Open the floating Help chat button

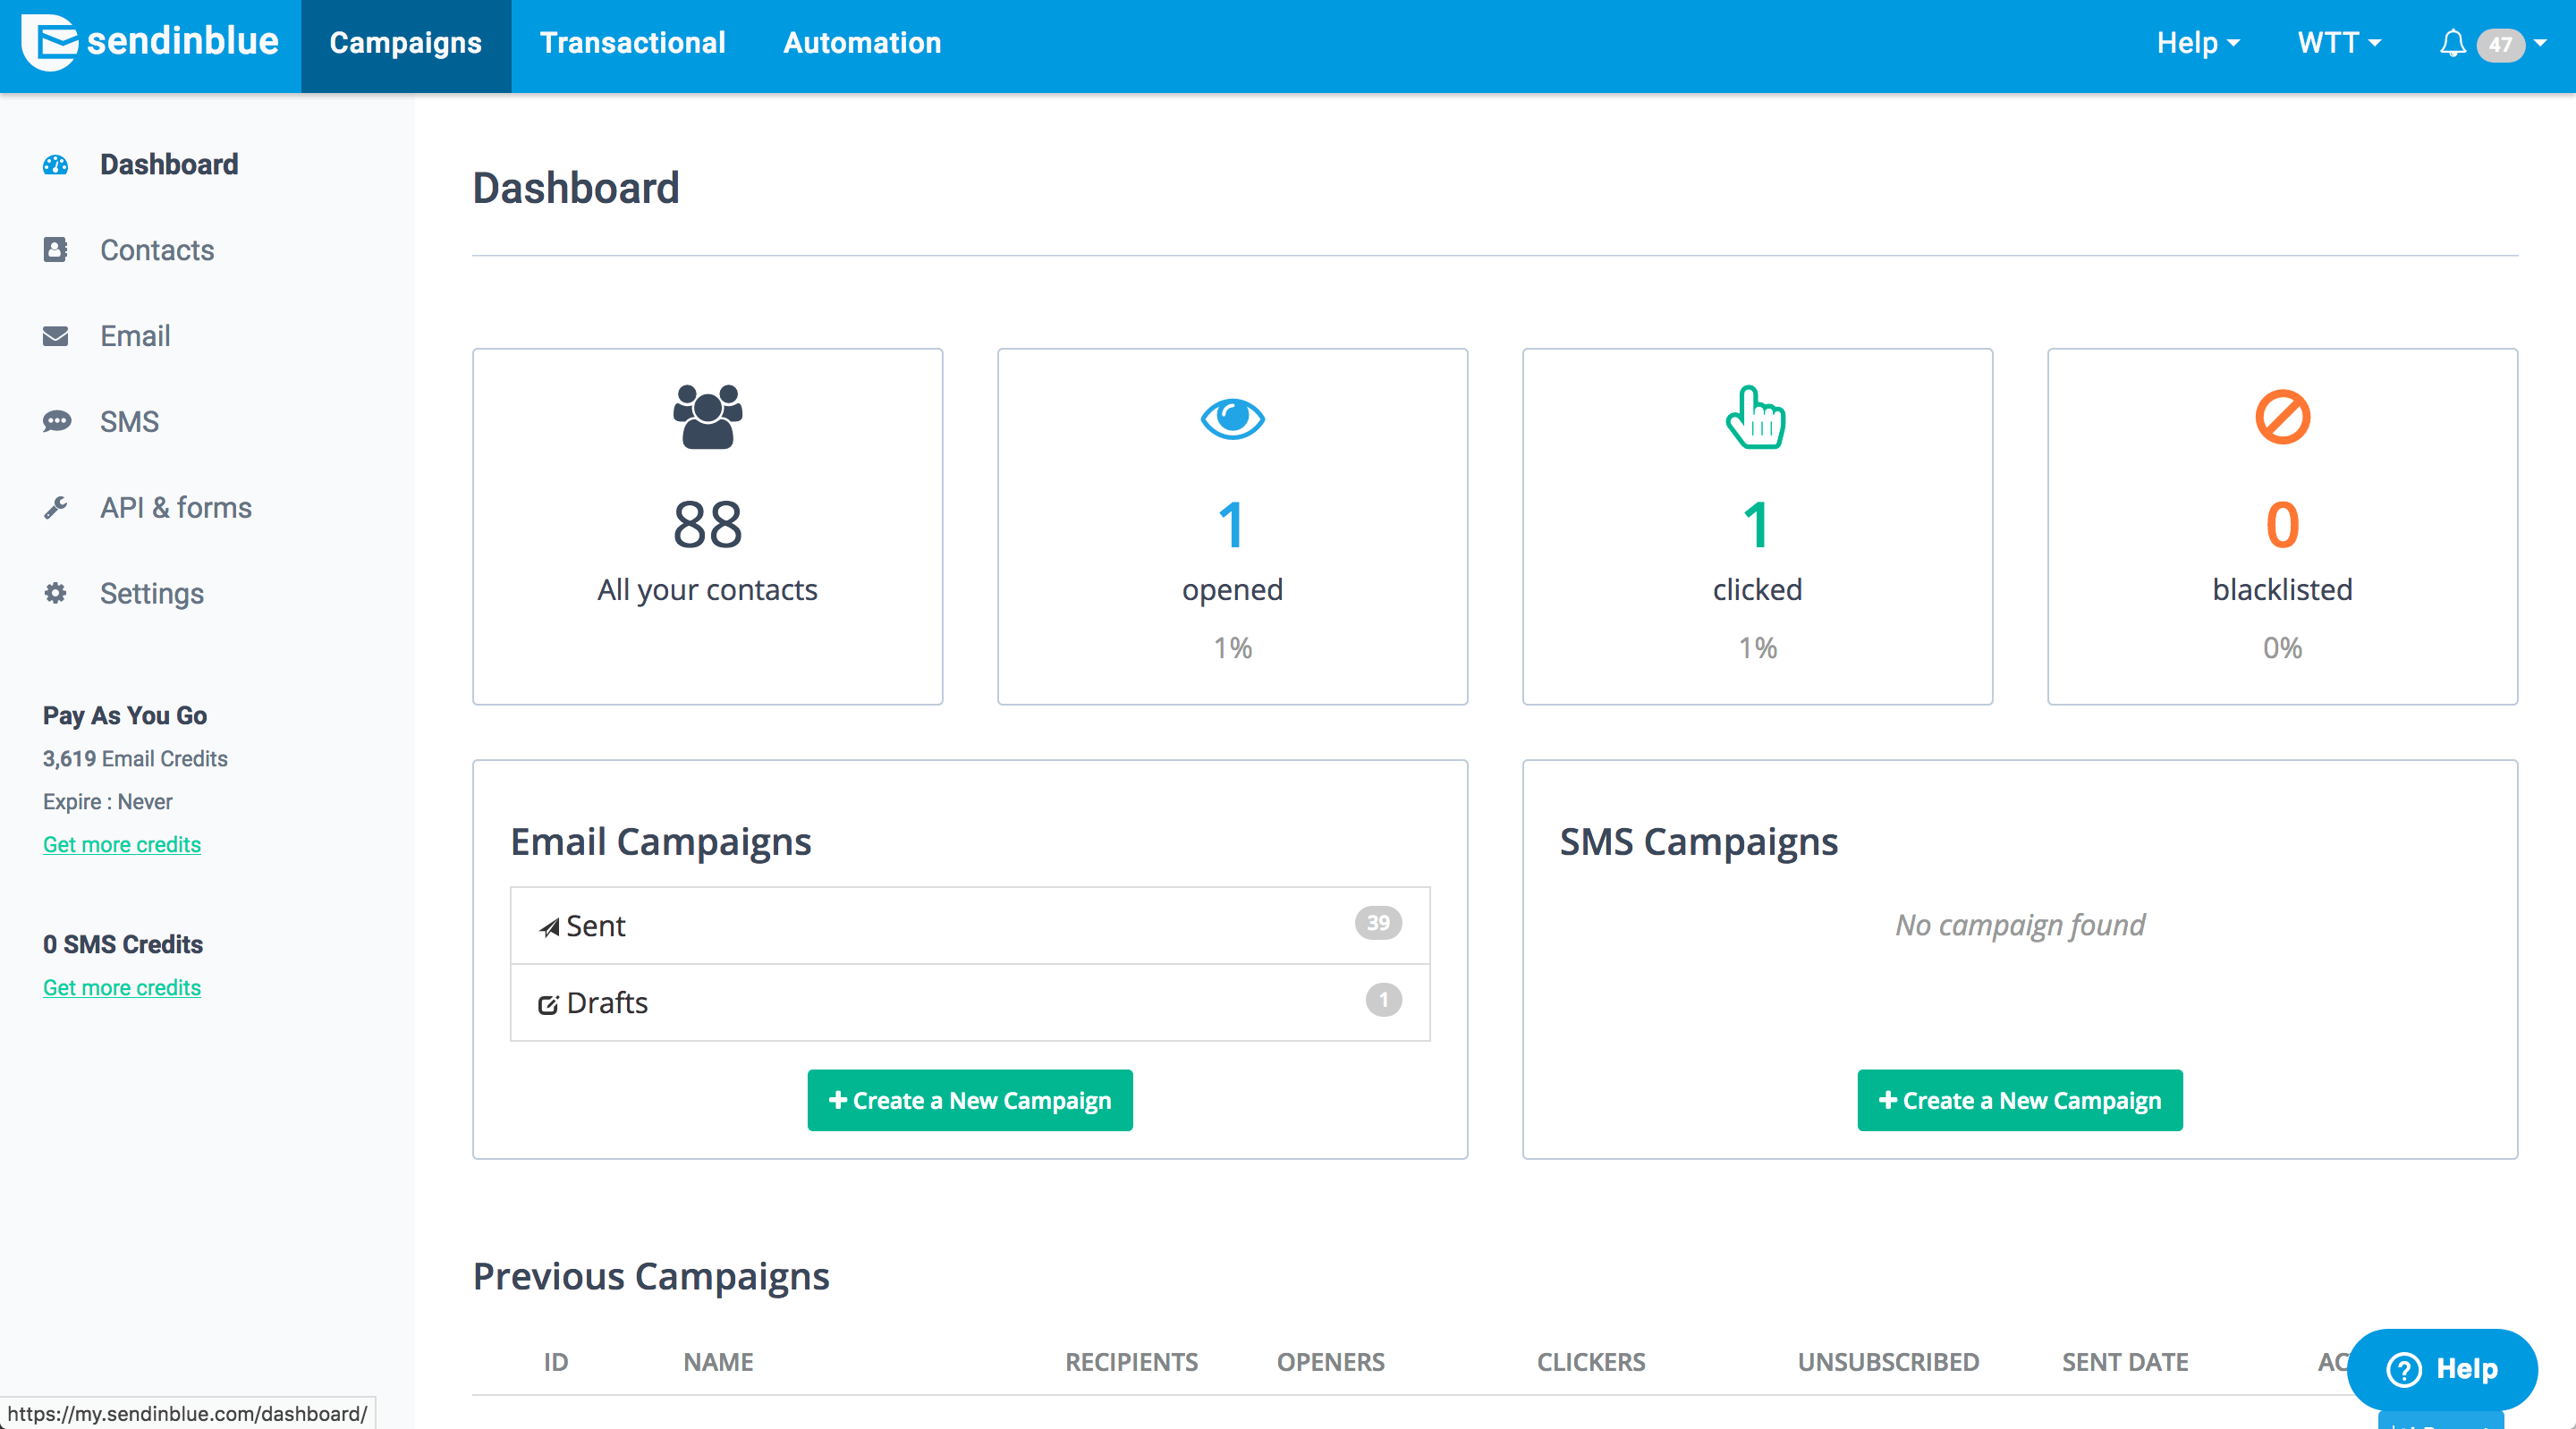(2441, 1369)
